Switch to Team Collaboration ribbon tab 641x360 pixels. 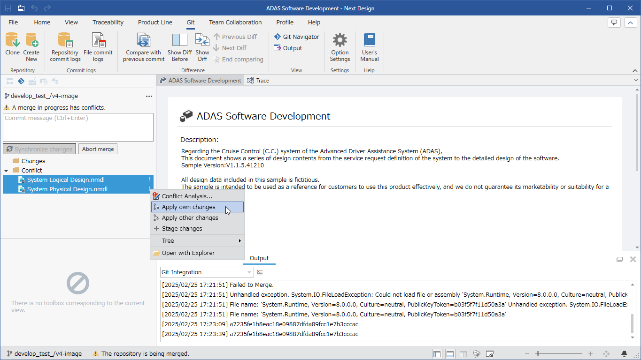click(x=235, y=22)
